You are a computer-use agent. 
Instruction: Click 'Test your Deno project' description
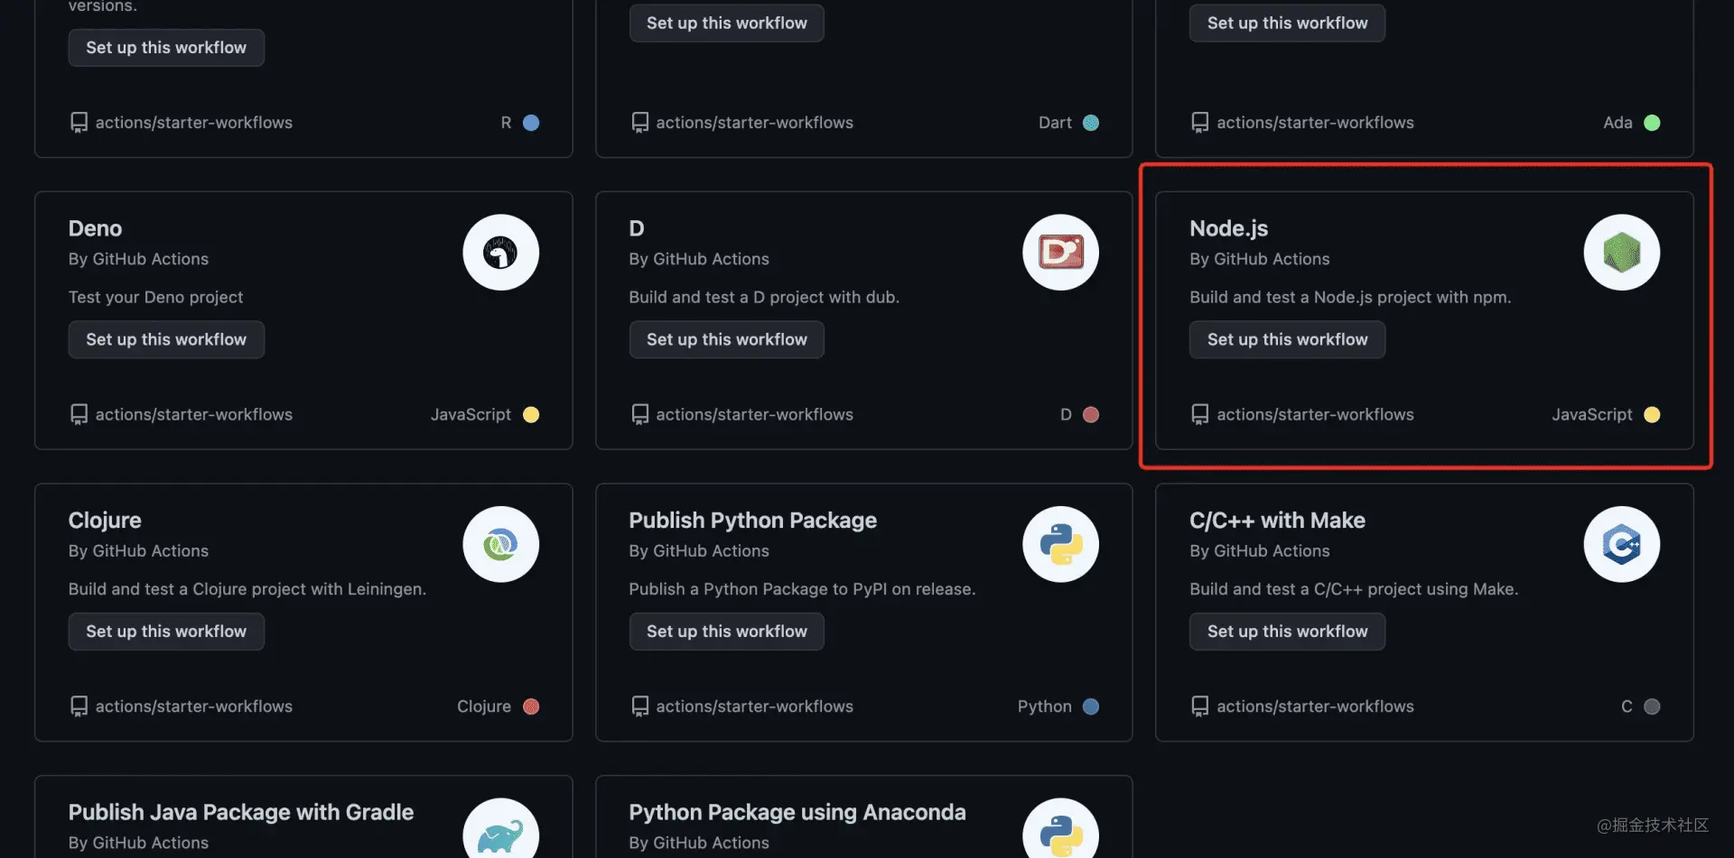155,297
